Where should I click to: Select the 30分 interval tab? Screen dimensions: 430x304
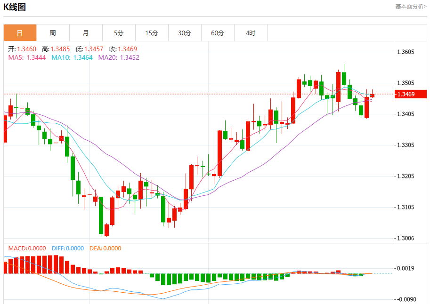point(185,33)
